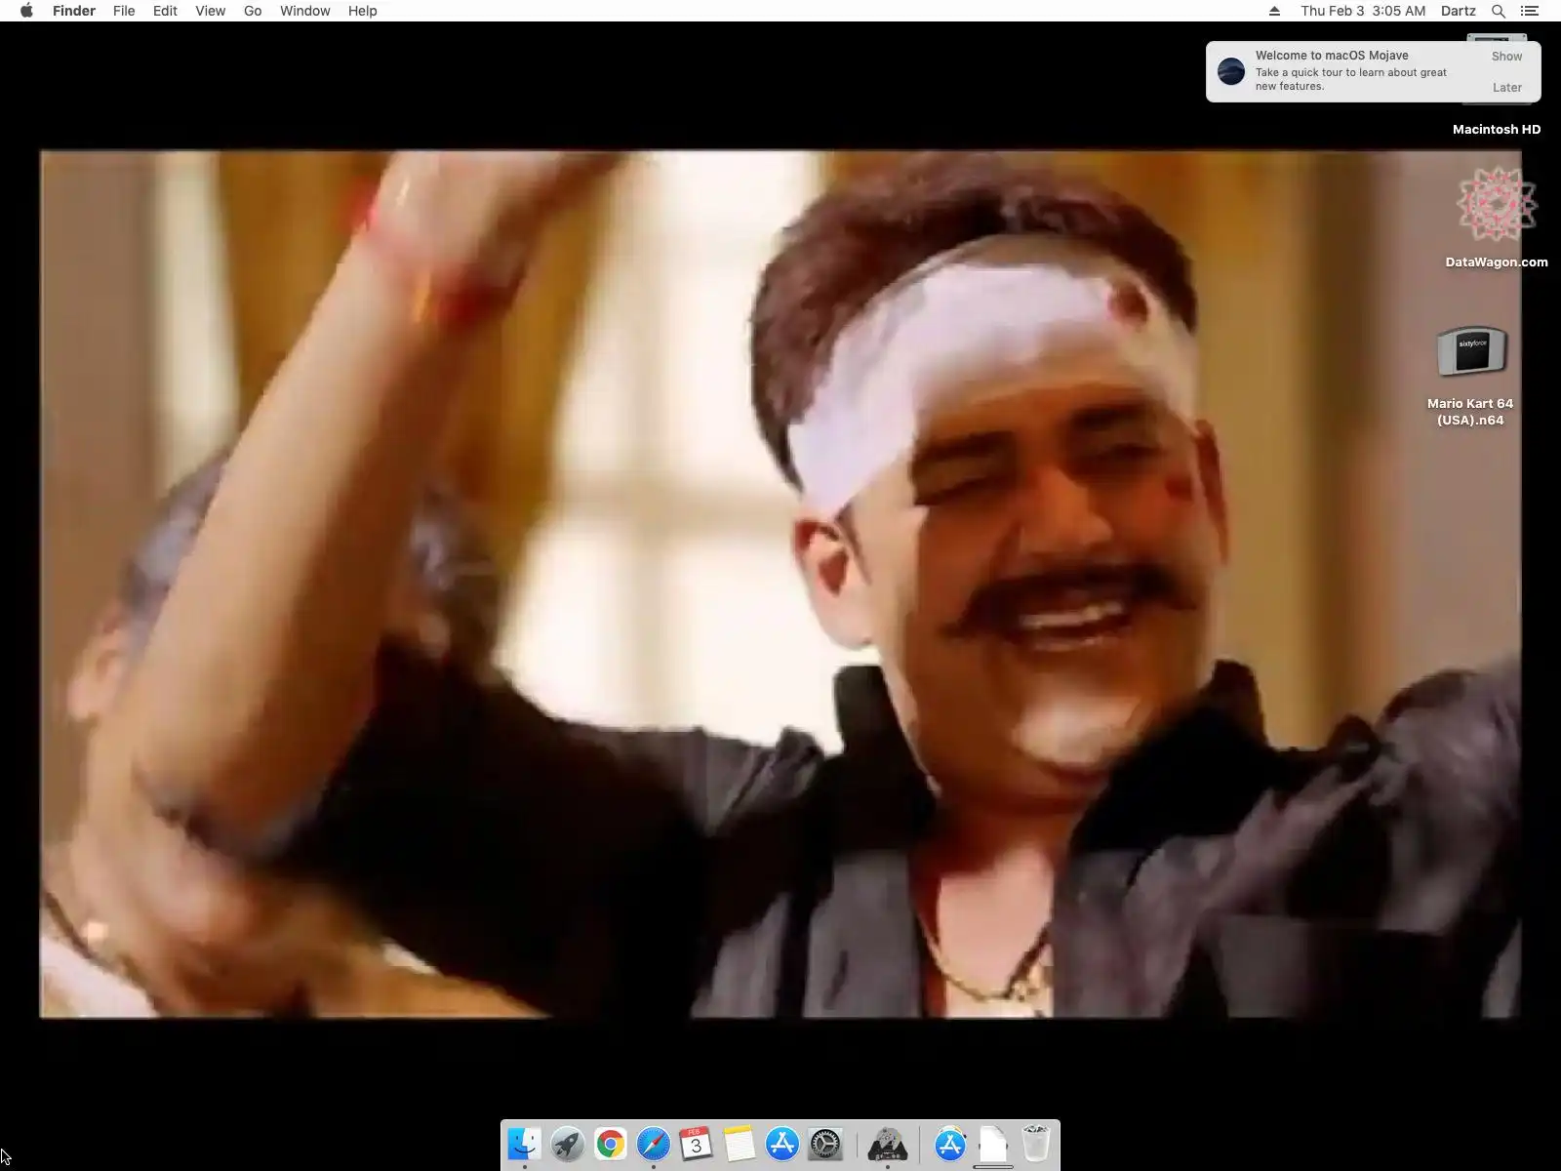The height and width of the screenshot is (1171, 1561).
Task: Open Google Chrome from the Dock
Action: (610, 1144)
